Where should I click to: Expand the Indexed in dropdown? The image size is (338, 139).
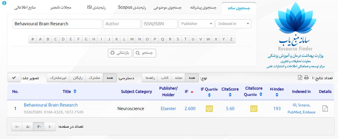(x=233, y=24)
